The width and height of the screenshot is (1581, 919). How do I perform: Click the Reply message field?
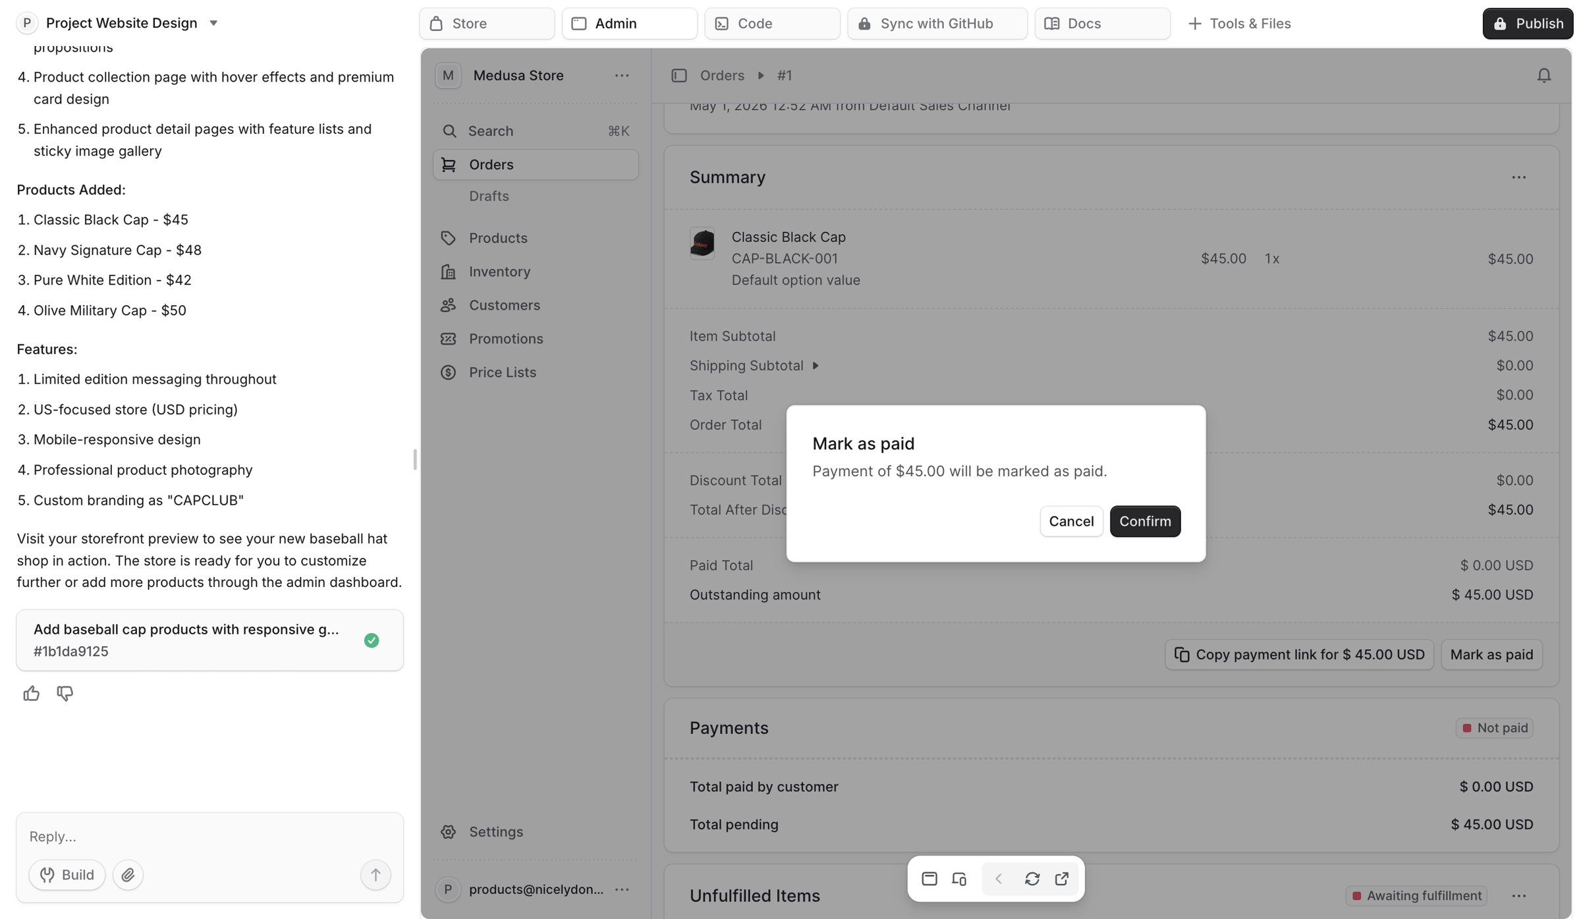(x=209, y=835)
